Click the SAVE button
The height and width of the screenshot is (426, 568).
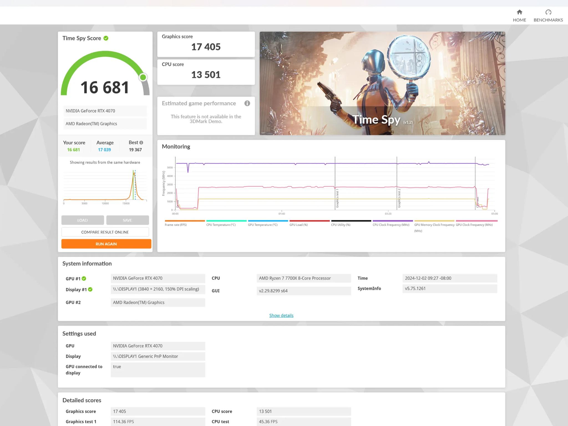click(127, 220)
